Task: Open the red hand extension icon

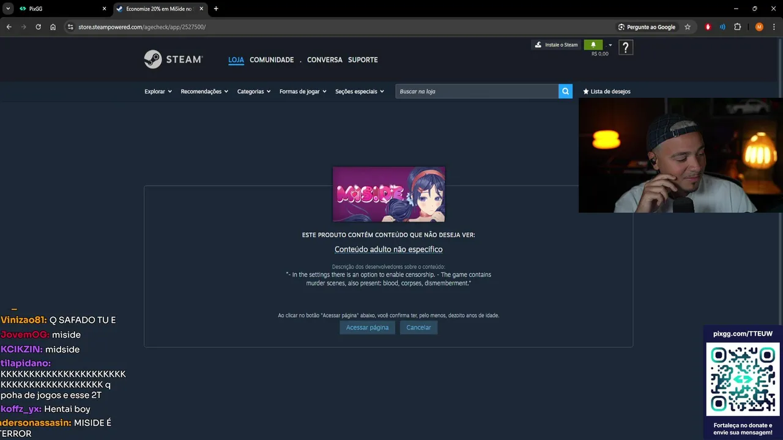Action: pyautogui.click(x=708, y=27)
